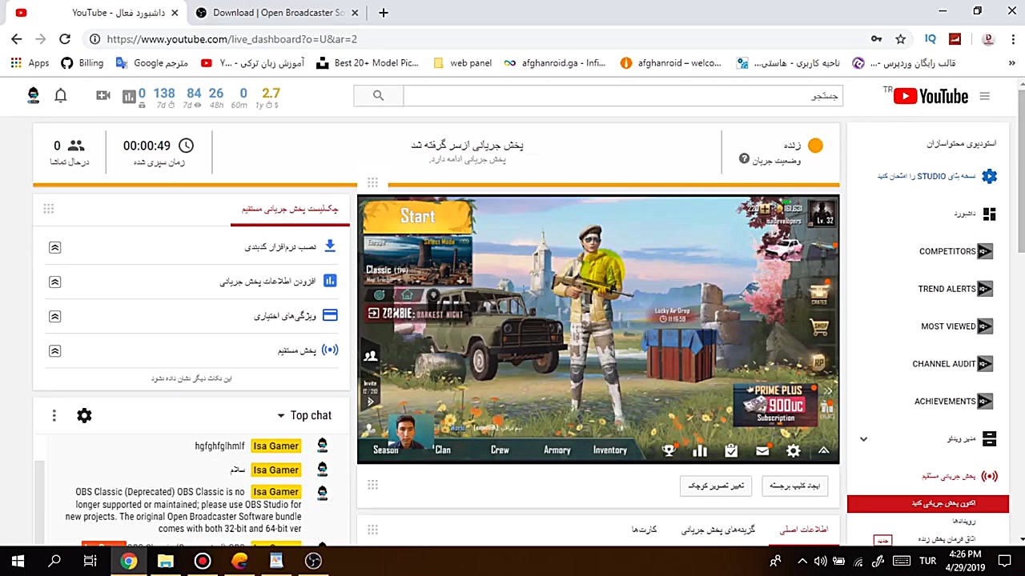Open the analytics bar-chart icon in header
Image resolution: width=1025 pixels, height=576 pixels.
click(129, 96)
